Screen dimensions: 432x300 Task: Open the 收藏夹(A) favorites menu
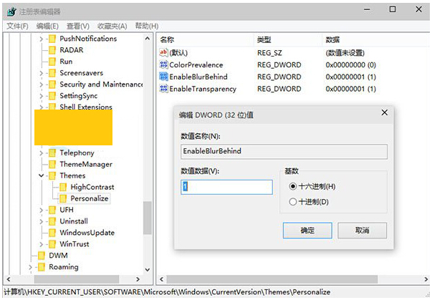point(112,26)
